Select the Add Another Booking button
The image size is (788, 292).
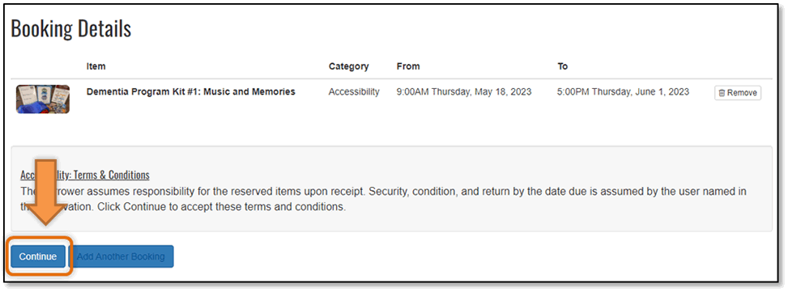[121, 256]
